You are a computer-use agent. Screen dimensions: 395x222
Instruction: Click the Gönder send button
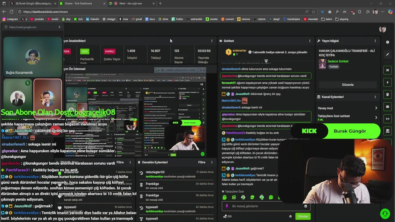click(x=303, y=216)
